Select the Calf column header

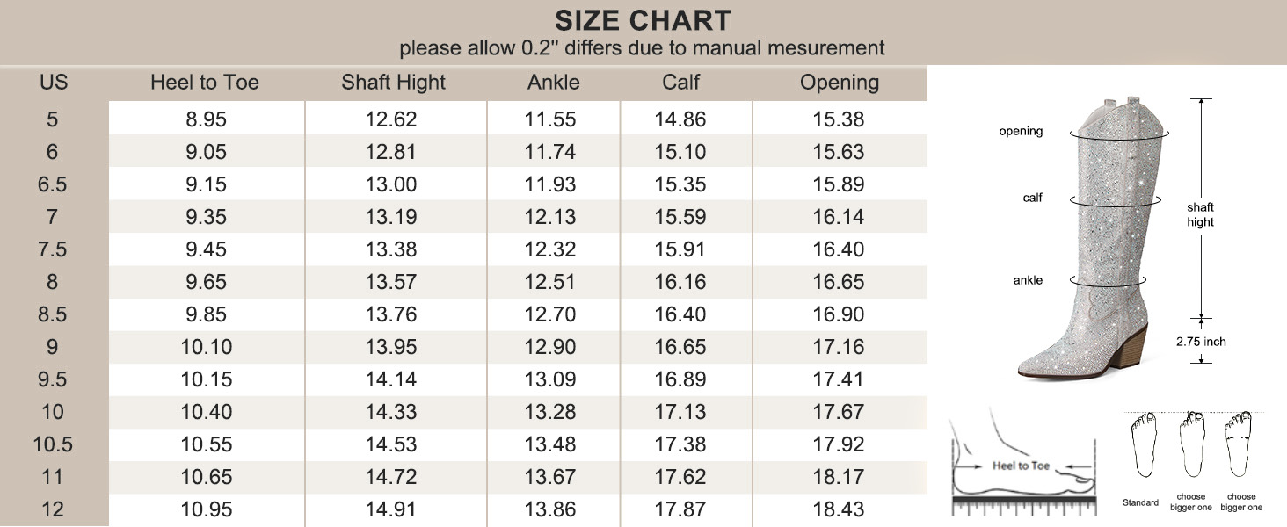(680, 83)
